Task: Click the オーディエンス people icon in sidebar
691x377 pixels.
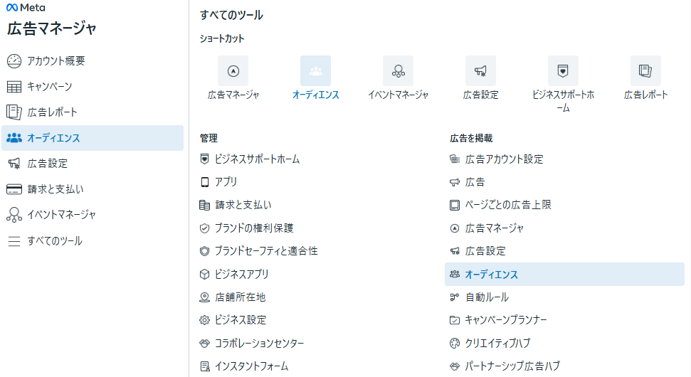Action: click(x=14, y=138)
